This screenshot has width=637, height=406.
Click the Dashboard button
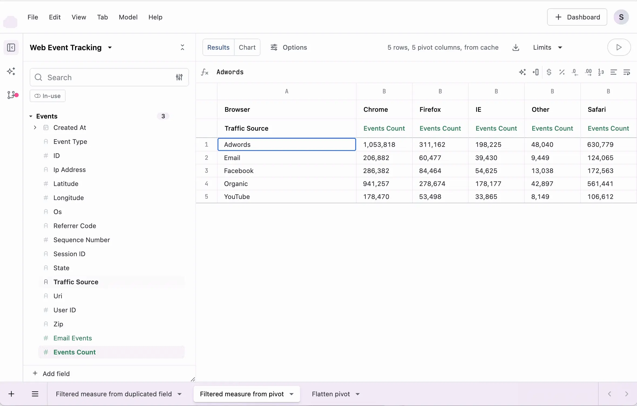577,17
